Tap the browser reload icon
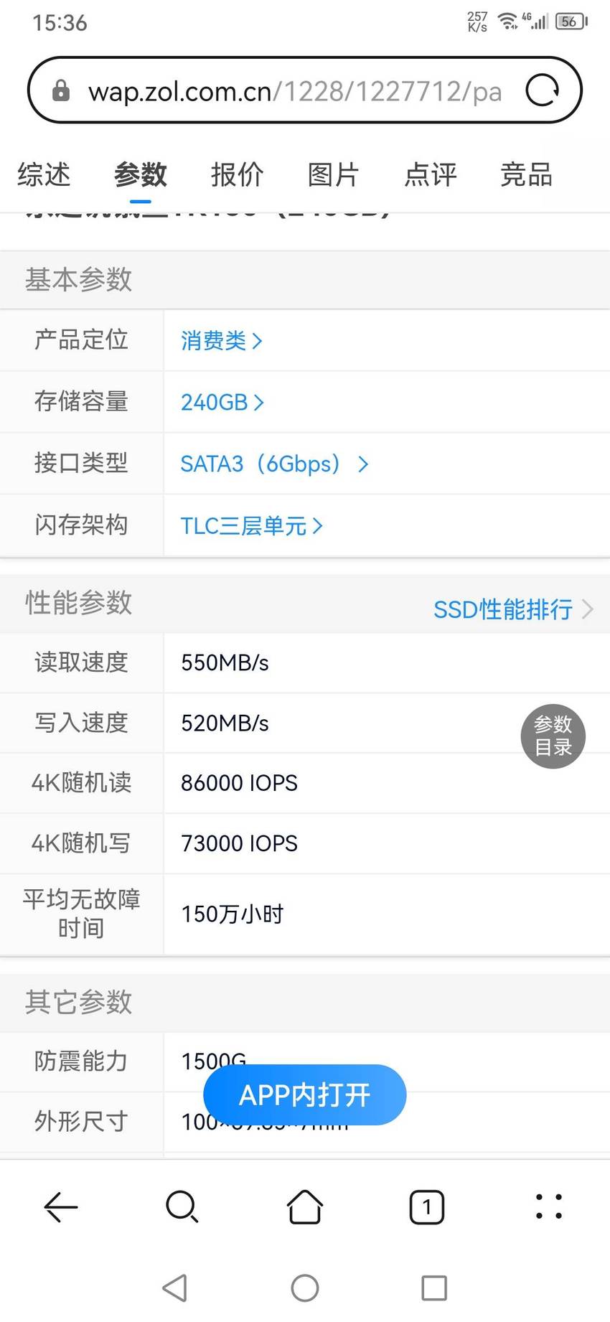This screenshot has height=1322, width=610. pyautogui.click(x=542, y=90)
